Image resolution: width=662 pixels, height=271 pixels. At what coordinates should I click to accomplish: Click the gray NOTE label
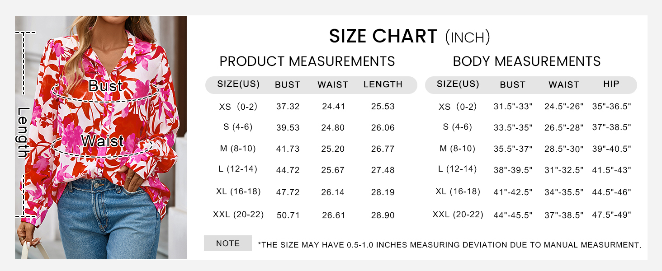[228, 243]
